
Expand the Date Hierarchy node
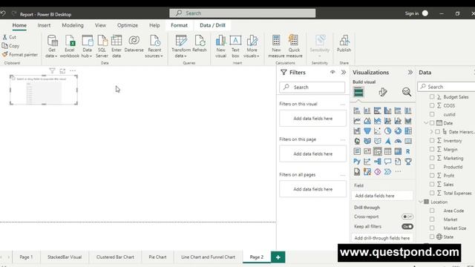tap(431, 132)
